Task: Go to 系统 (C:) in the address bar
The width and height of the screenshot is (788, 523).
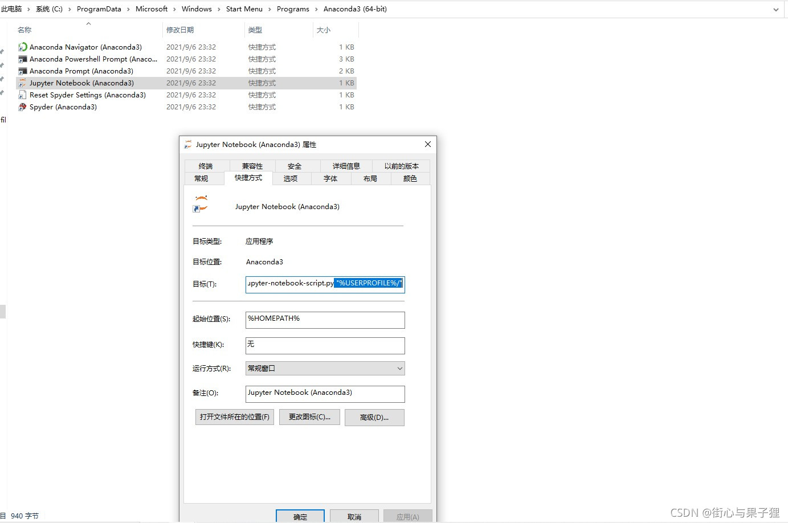Action: pos(49,9)
